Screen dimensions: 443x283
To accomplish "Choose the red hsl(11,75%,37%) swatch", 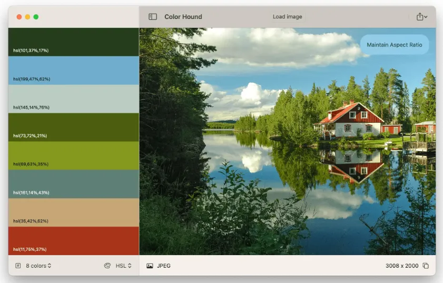I will click(73, 241).
